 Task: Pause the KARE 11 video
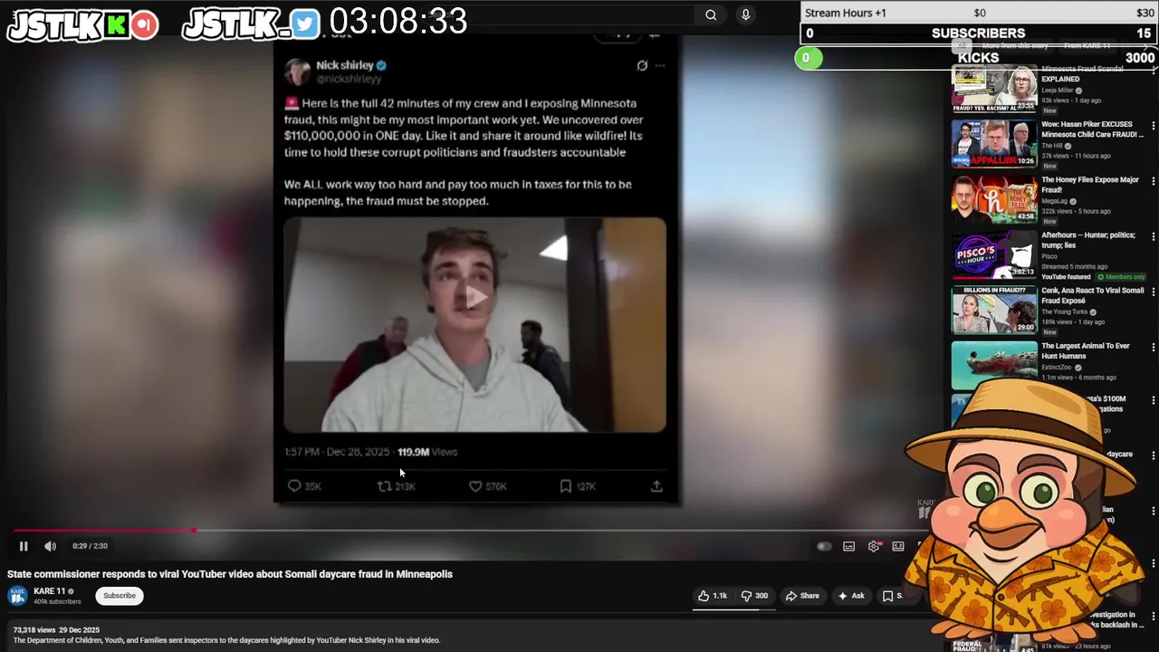(x=24, y=546)
